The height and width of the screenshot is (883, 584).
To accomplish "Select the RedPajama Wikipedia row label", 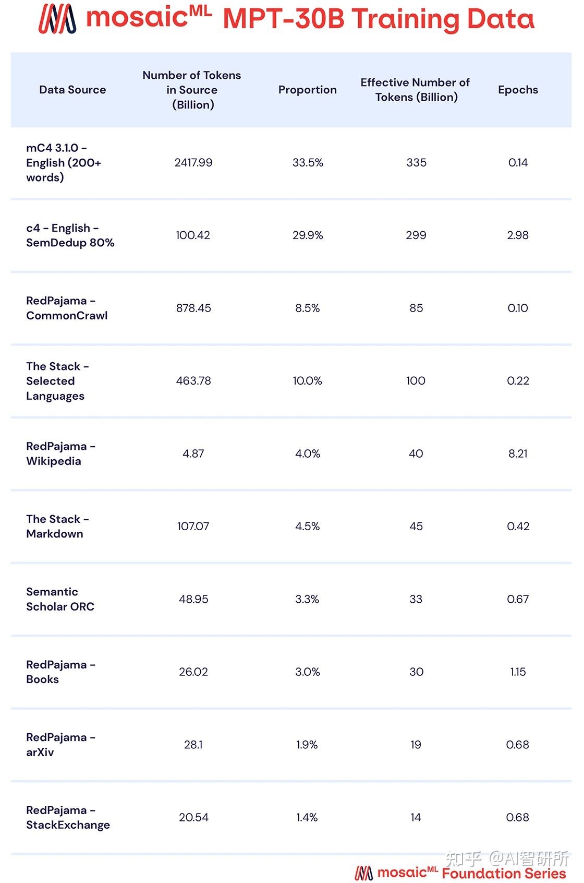I will tap(60, 454).
